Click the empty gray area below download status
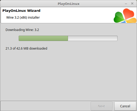The height and width of the screenshot is (111, 137). click(x=68, y=74)
